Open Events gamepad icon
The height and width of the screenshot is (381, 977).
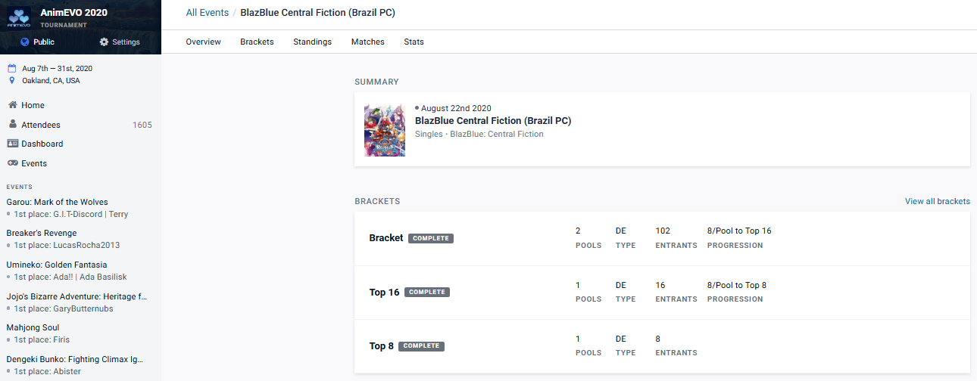[x=12, y=163]
